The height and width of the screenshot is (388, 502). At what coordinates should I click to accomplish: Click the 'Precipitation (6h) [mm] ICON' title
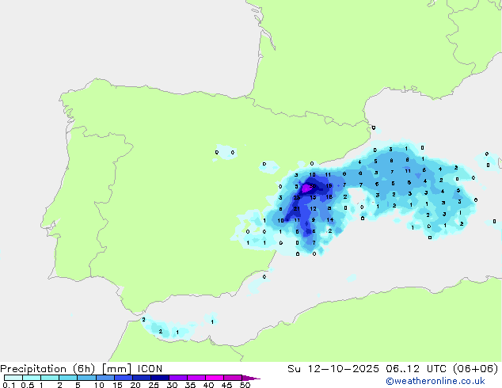point(82,369)
